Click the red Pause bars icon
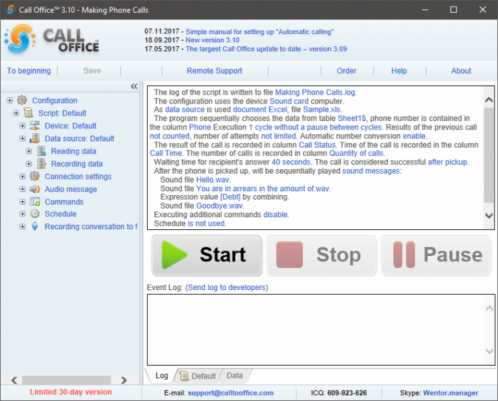 pos(404,255)
